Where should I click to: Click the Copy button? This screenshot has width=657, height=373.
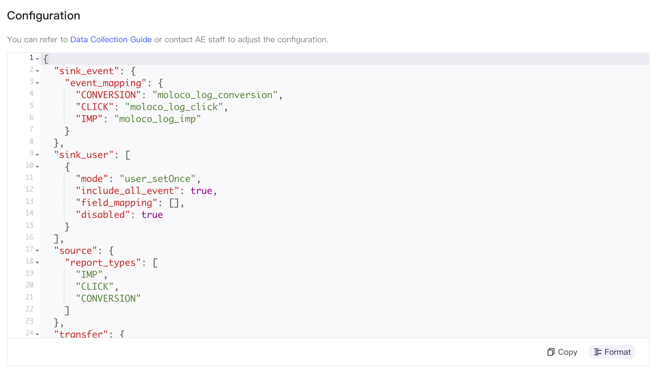coord(562,352)
